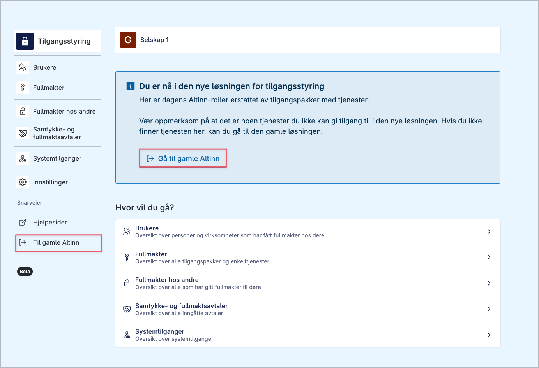Expand the Fullmakter row chevron arrow
Screen dimensions: 539x368
(489, 257)
